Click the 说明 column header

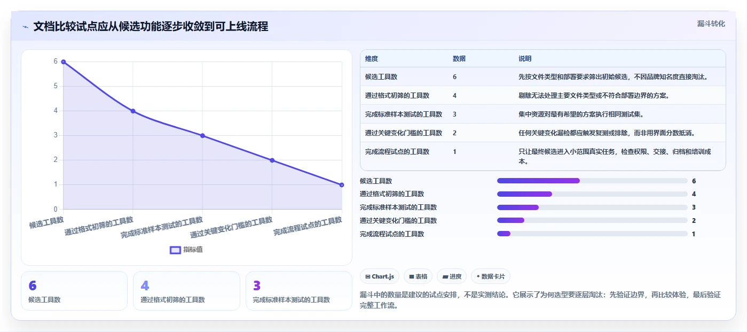525,59
